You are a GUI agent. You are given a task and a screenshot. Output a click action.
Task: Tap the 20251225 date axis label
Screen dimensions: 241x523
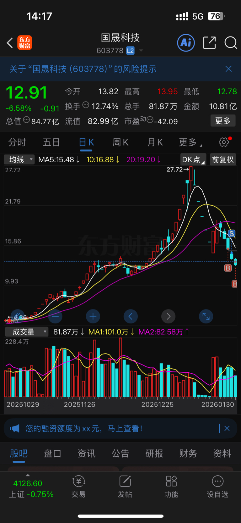(x=157, y=404)
